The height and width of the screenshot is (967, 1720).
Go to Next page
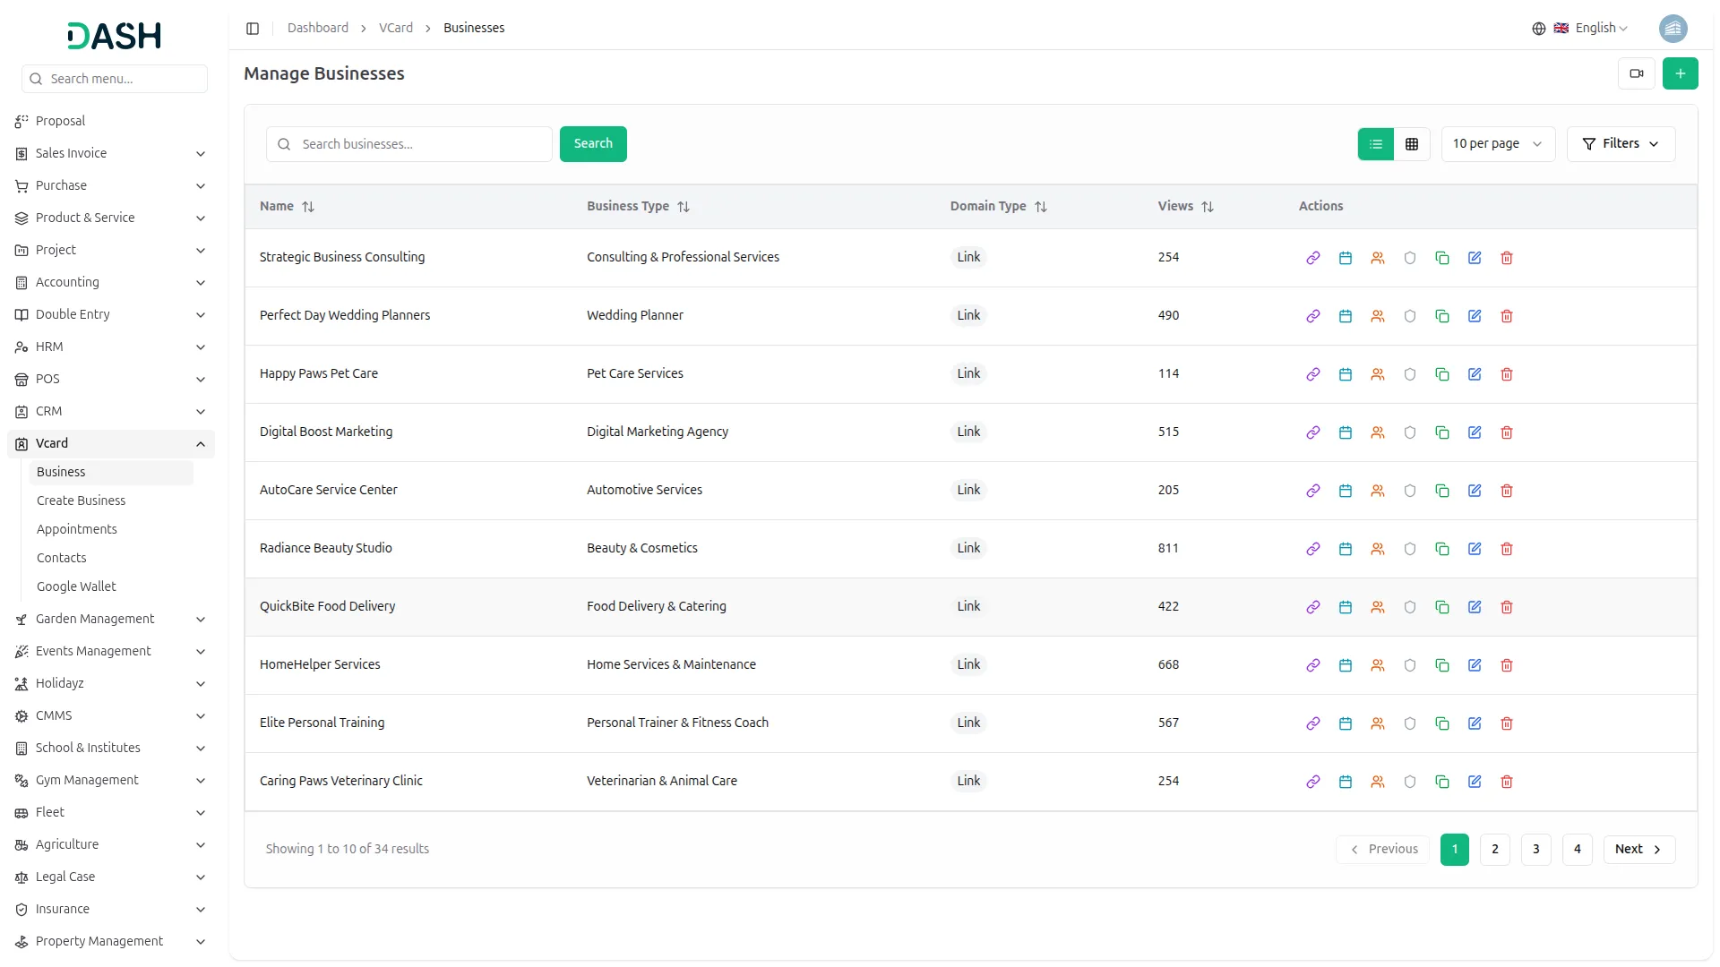(x=1638, y=850)
